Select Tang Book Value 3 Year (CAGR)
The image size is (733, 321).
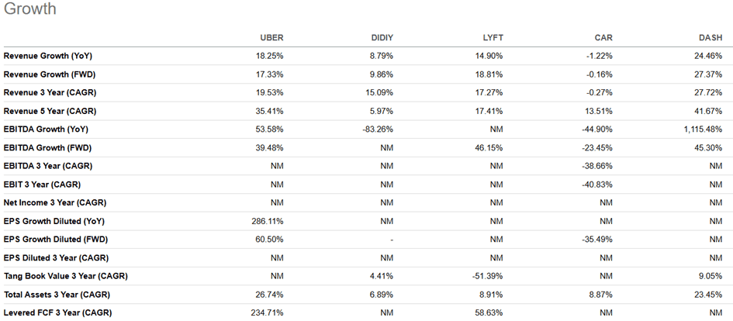click(x=65, y=276)
